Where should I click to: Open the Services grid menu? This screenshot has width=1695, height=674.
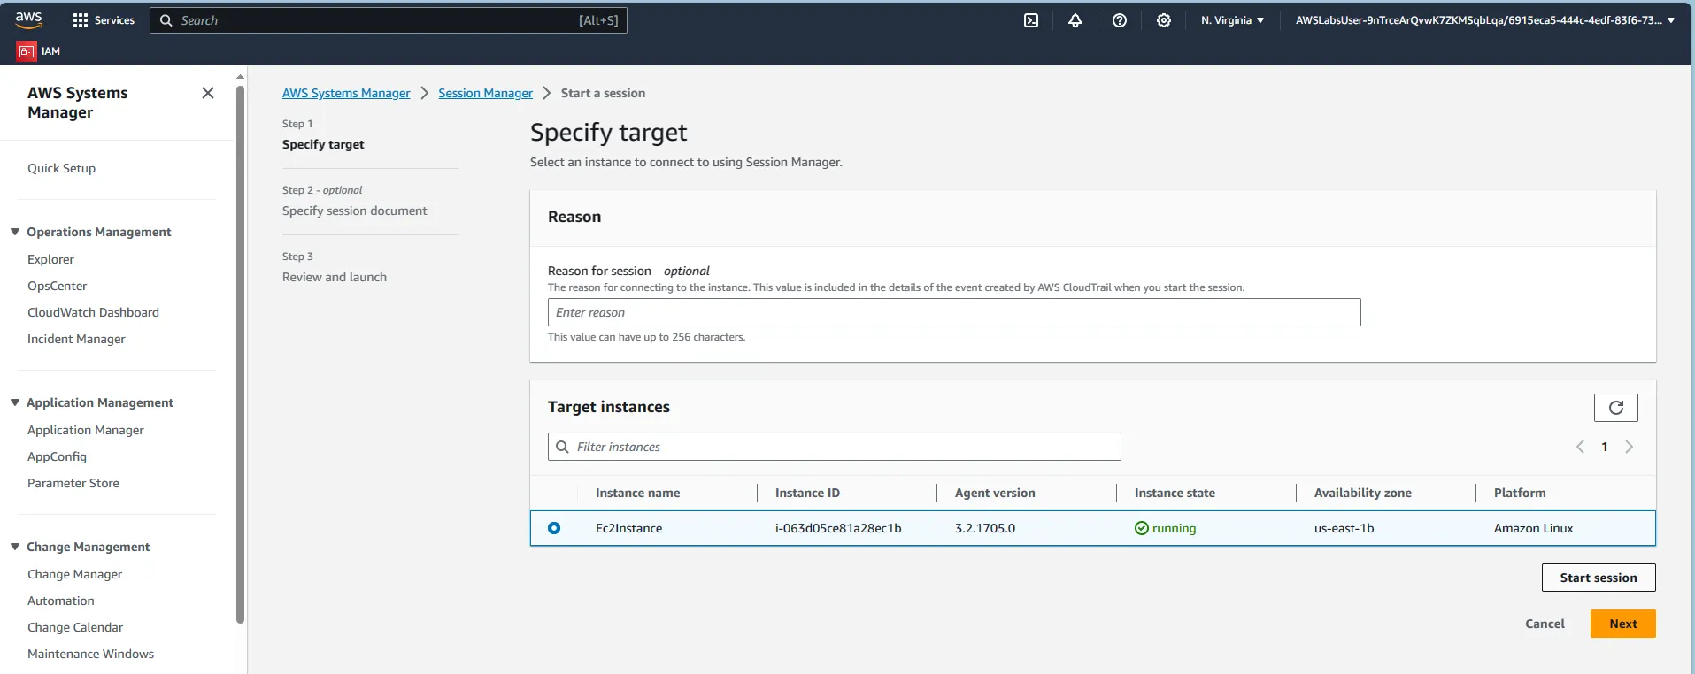click(104, 20)
